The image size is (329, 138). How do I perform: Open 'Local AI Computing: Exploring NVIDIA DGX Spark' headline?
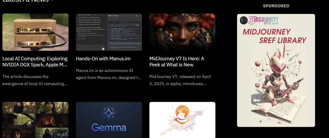35,62
